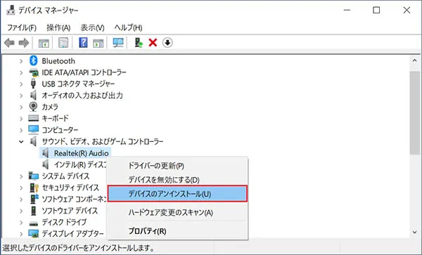This screenshot has height=255, width=422.
Task: Select the Realtek(R) Audio device
Action: tap(82, 153)
